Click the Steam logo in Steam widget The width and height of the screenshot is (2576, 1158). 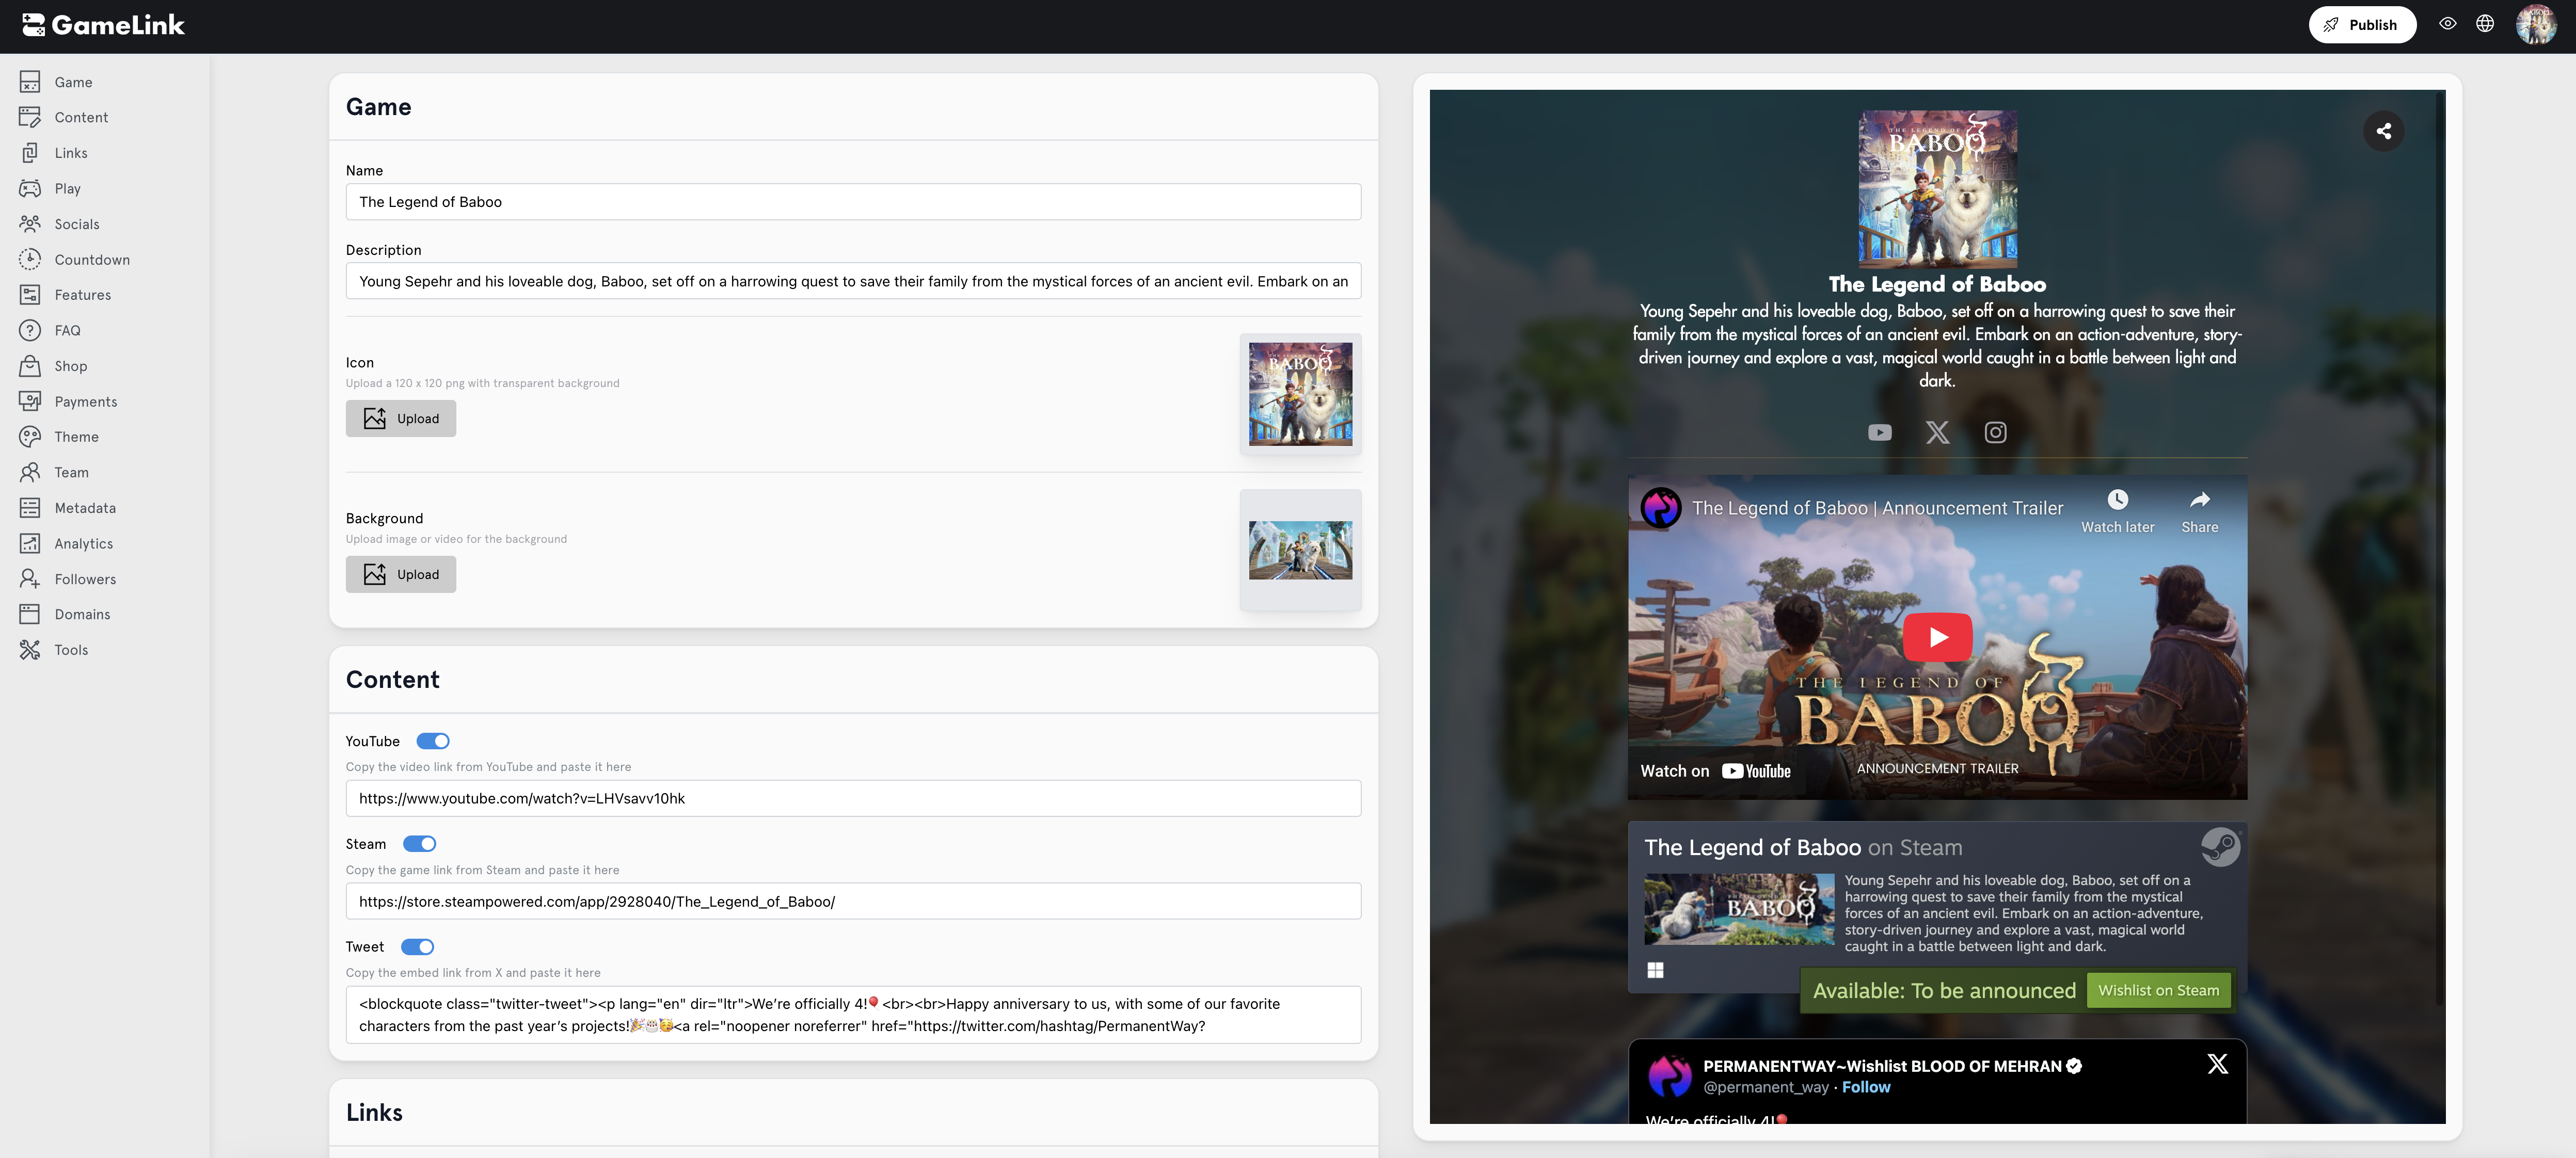2220,847
